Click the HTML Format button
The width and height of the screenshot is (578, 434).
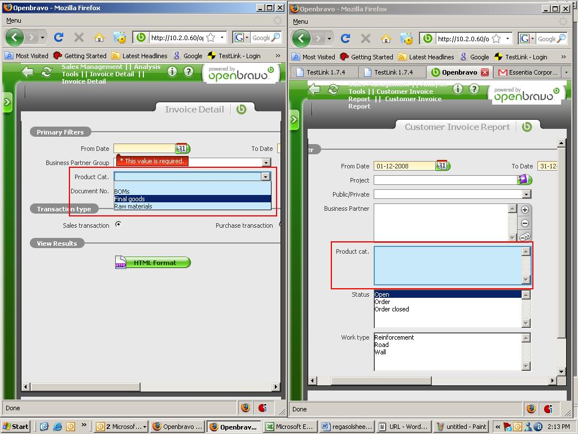click(x=154, y=263)
